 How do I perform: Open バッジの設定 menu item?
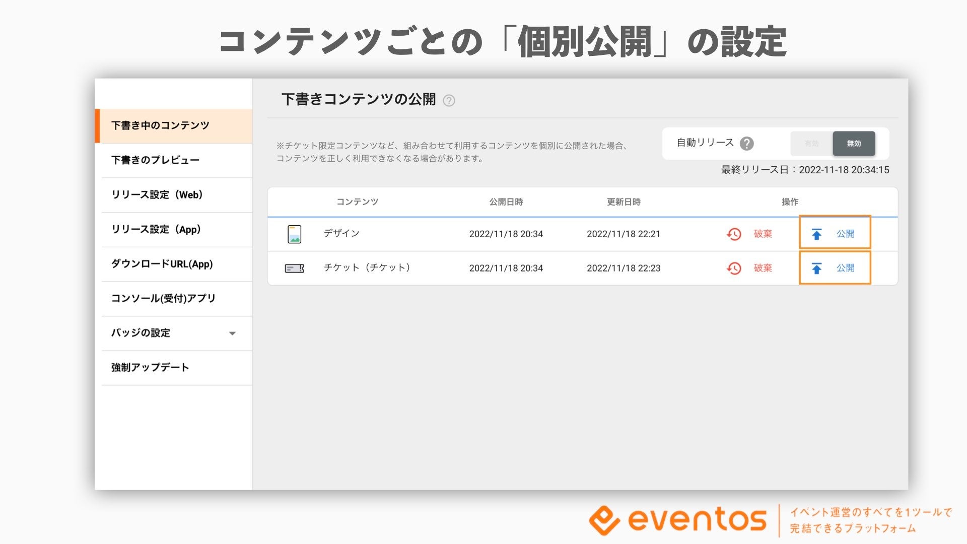[141, 333]
